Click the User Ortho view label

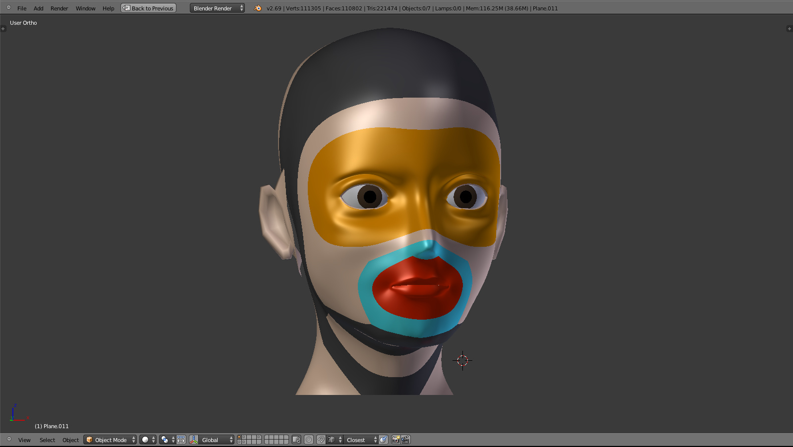23,23
